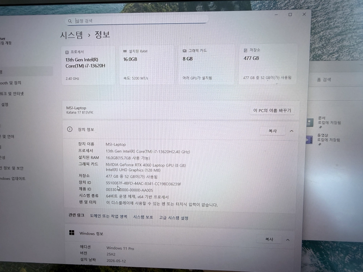This screenshot has height=272, width=363.
Task: Click the 장치 정보 info icon
Action: [x=70, y=129]
